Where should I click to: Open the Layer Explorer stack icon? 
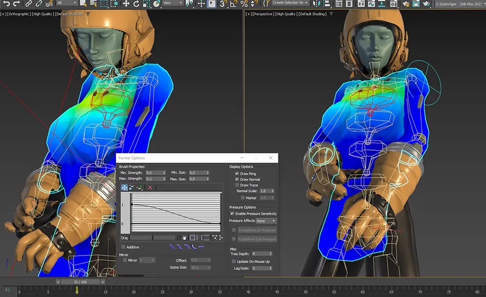[x=349, y=4]
